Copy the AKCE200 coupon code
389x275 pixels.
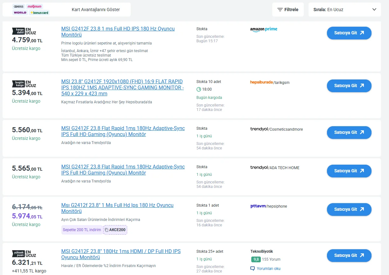(x=115, y=230)
